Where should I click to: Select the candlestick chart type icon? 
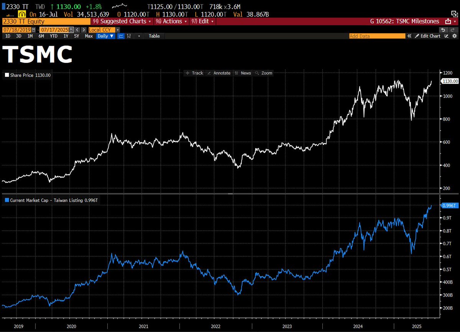pyautogui.click(x=129, y=36)
